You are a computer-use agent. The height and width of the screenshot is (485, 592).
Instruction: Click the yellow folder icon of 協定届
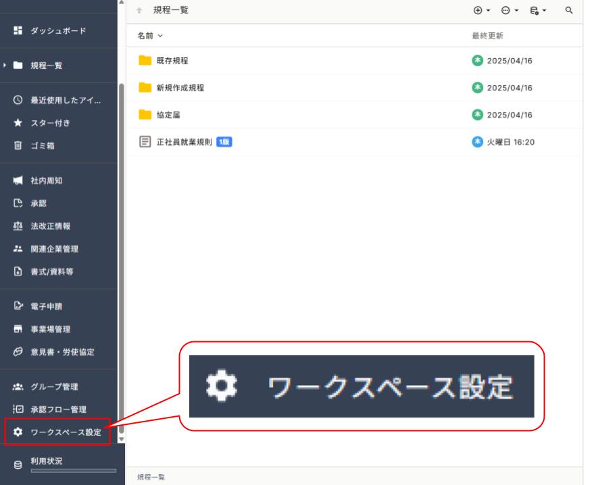click(145, 115)
